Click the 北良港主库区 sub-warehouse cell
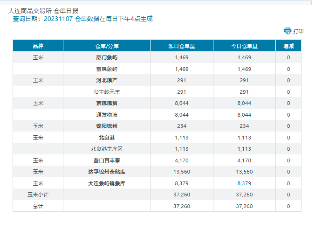 107,149
